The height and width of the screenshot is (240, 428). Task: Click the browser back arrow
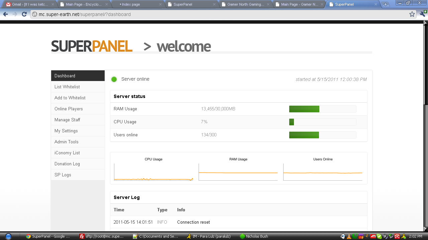[5, 14]
